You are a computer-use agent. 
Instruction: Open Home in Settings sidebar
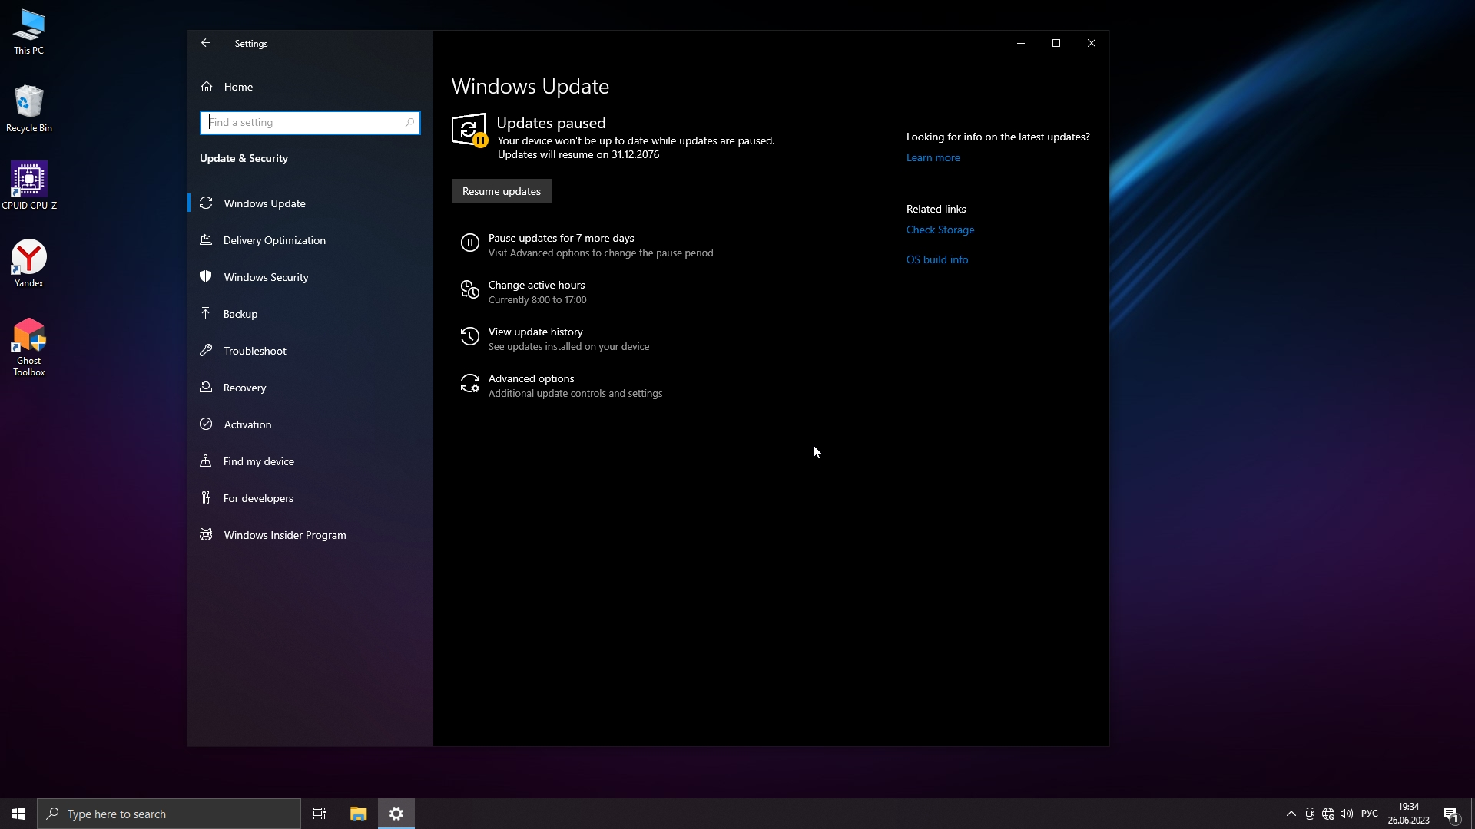[238, 87]
